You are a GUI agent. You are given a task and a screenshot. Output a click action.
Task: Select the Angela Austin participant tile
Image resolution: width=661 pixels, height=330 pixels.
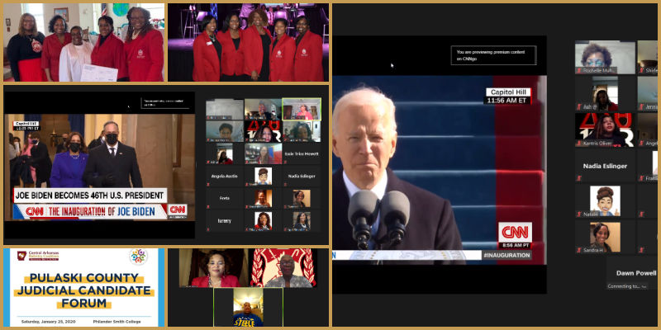click(x=225, y=176)
